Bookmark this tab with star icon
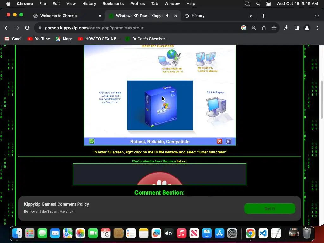The height and width of the screenshot is (243, 324). [x=274, y=28]
